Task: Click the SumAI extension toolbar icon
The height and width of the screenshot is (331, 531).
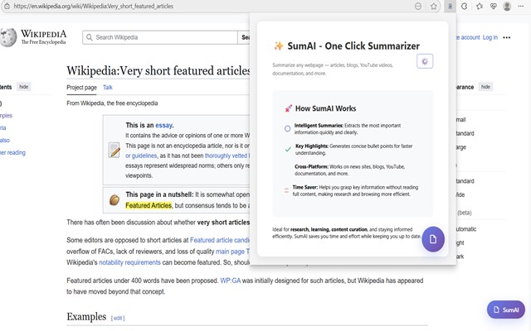Action: 450,6
